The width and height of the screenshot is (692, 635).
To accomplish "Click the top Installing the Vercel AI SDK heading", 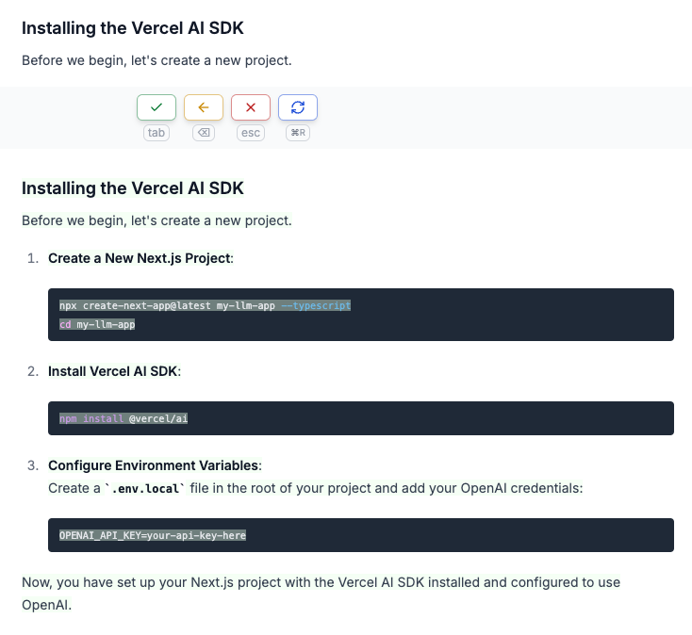I will click(133, 28).
